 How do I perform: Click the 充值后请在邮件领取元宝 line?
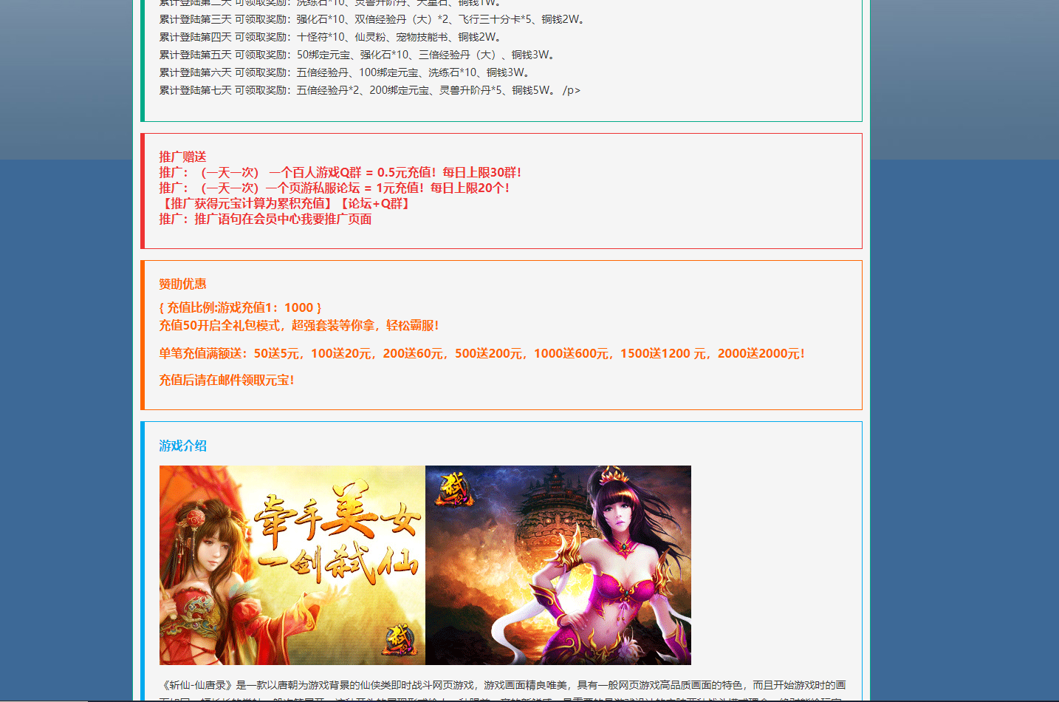226,380
